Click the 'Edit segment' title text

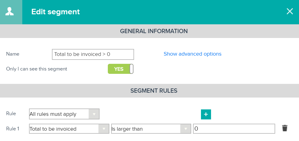pyautogui.click(x=56, y=12)
